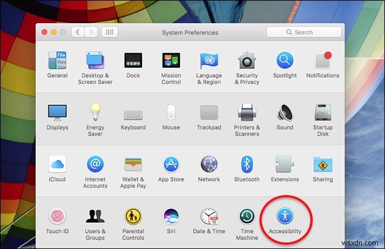This screenshot has height=249, width=385.
Task: Click the forward navigation arrow
Action: click(x=91, y=32)
